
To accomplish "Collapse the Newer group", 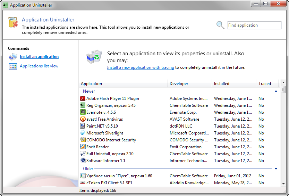I will click(276, 91).
